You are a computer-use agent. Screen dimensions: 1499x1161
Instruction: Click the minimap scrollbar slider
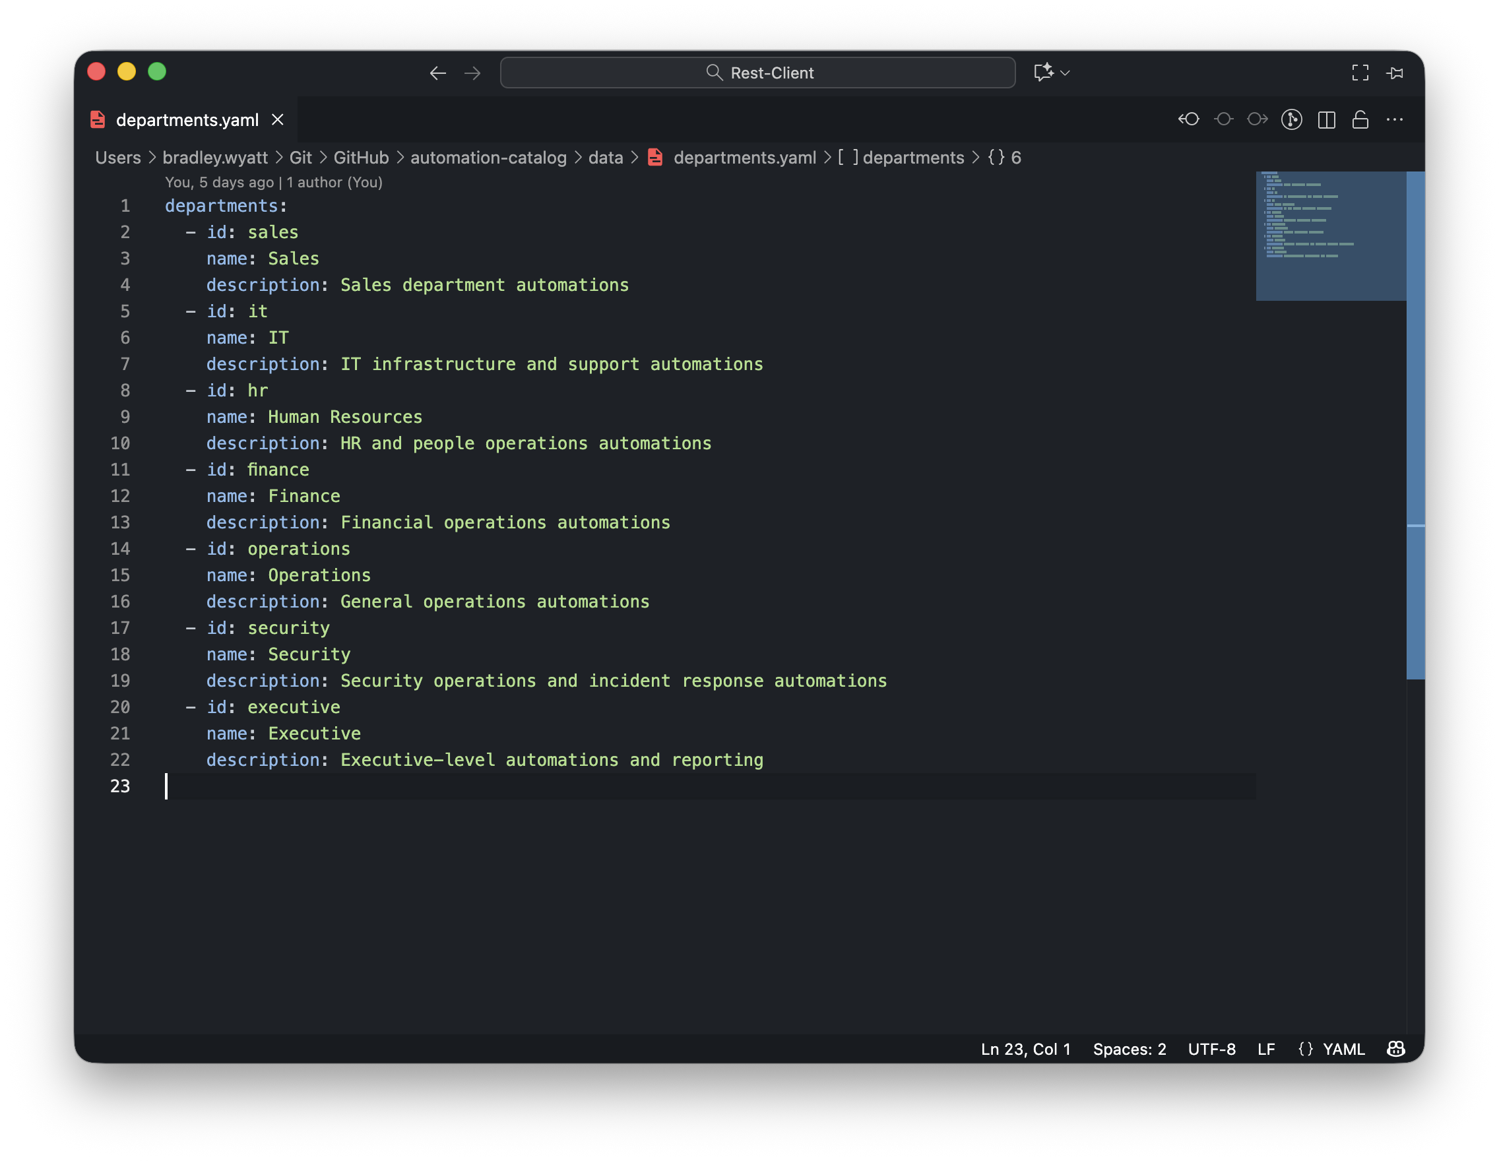(1415, 425)
